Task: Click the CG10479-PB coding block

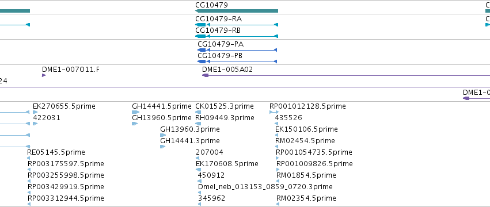Action: click(x=202, y=62)
